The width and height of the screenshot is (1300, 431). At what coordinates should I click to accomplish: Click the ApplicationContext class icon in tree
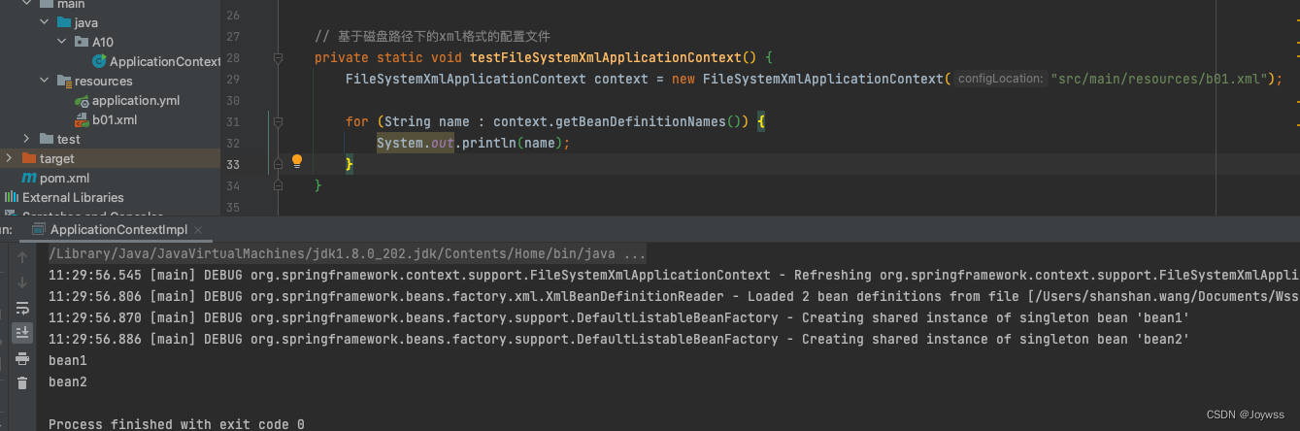(x=99, y=61)
